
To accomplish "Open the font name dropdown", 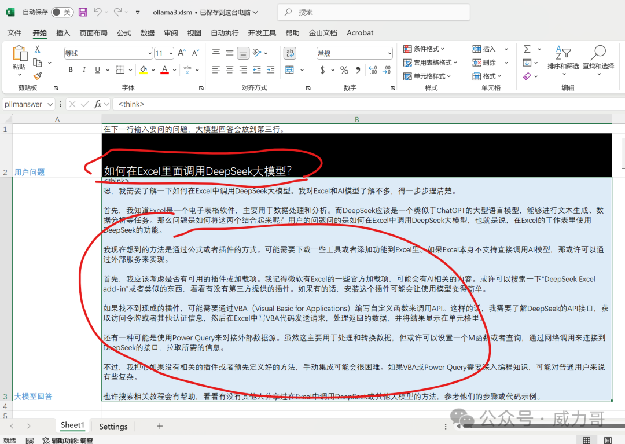I will click(x=149, y=53).
